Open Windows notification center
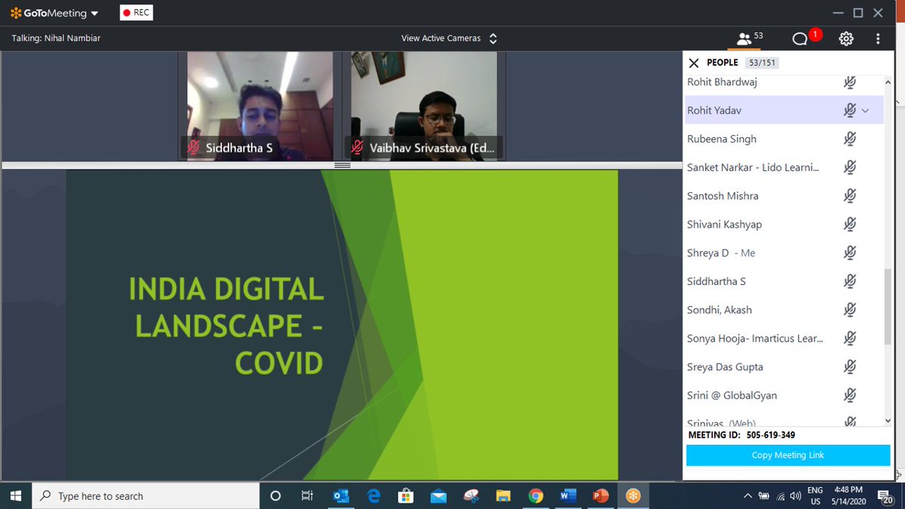Screen dimensions: 905x509 (x=885, y=495)
